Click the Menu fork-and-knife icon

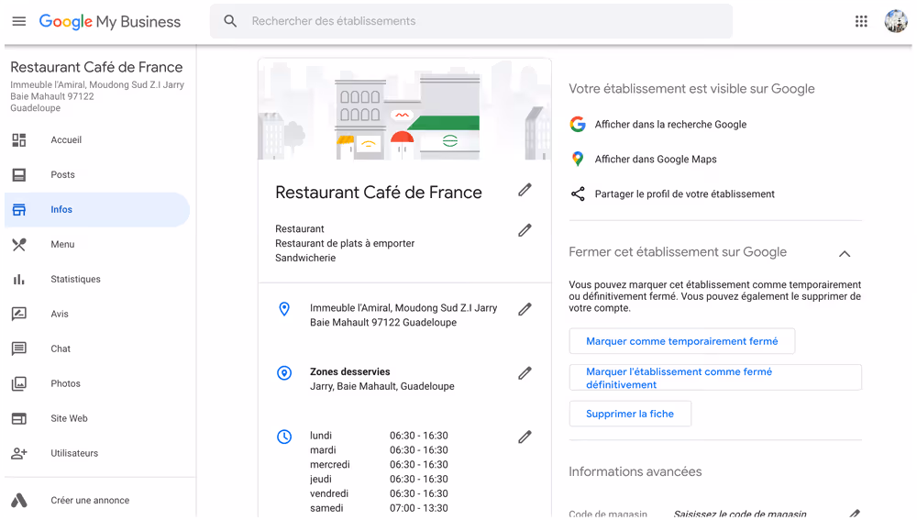pyautogui.click(x=19, y=245)
